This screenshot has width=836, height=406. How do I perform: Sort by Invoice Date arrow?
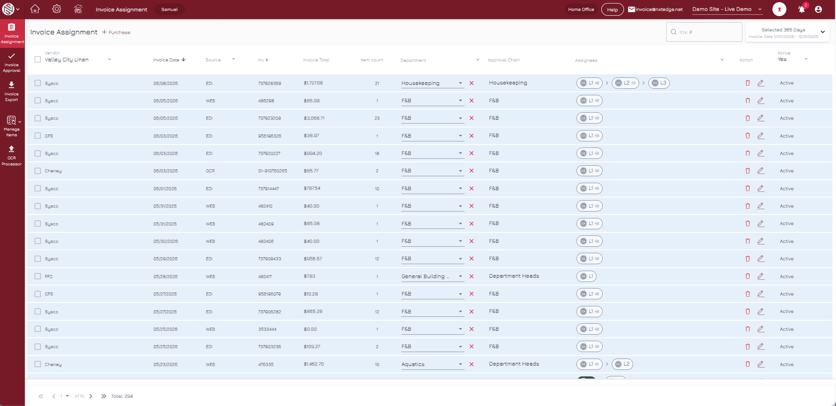point(183,60)
